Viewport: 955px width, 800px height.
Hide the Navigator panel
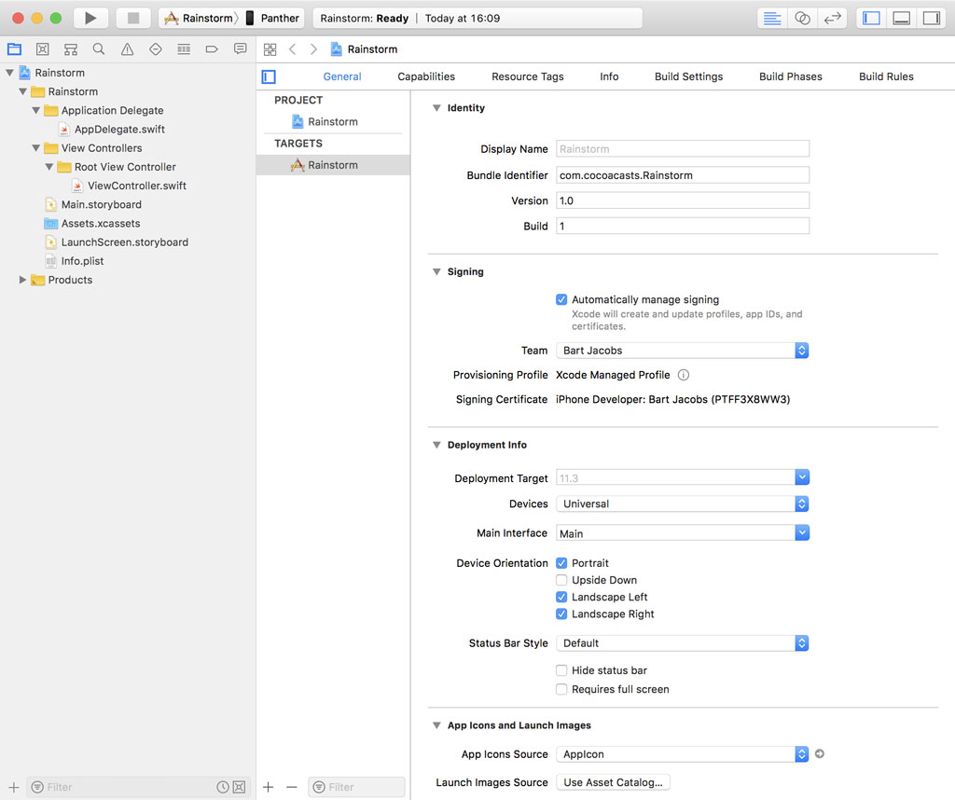tap(869, 18)
